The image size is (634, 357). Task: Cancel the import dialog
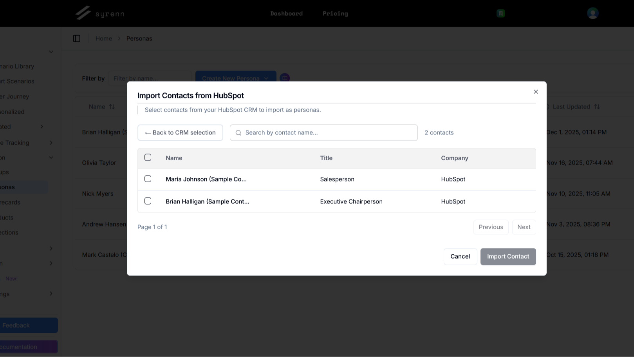point(460,256)
